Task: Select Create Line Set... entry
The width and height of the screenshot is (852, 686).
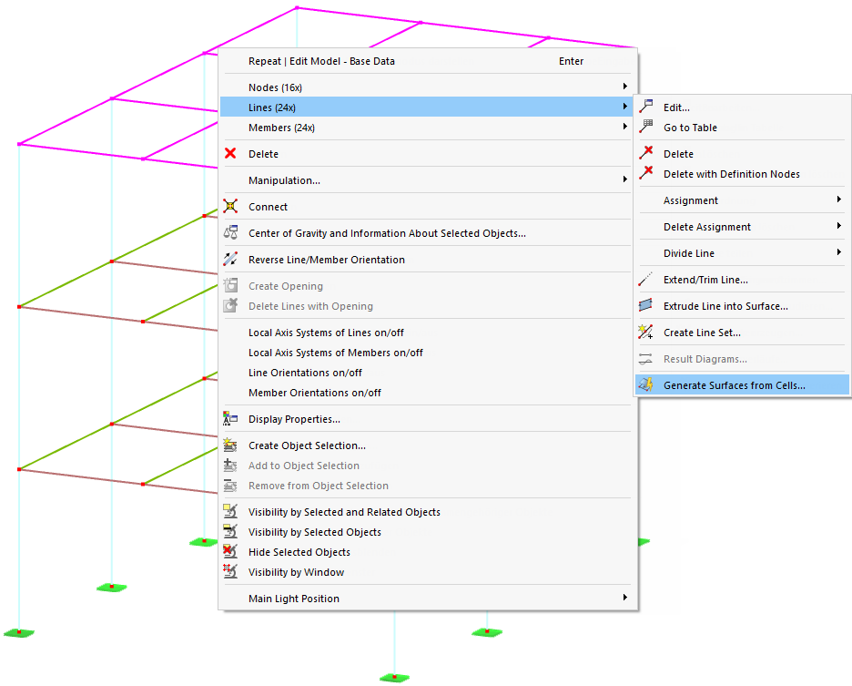Action: point(742,333)
